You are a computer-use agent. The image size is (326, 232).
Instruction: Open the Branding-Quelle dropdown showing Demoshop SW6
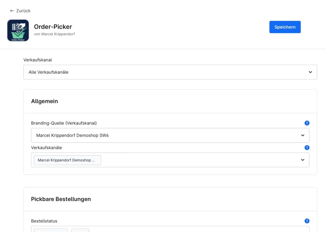[x=170, y=135]
